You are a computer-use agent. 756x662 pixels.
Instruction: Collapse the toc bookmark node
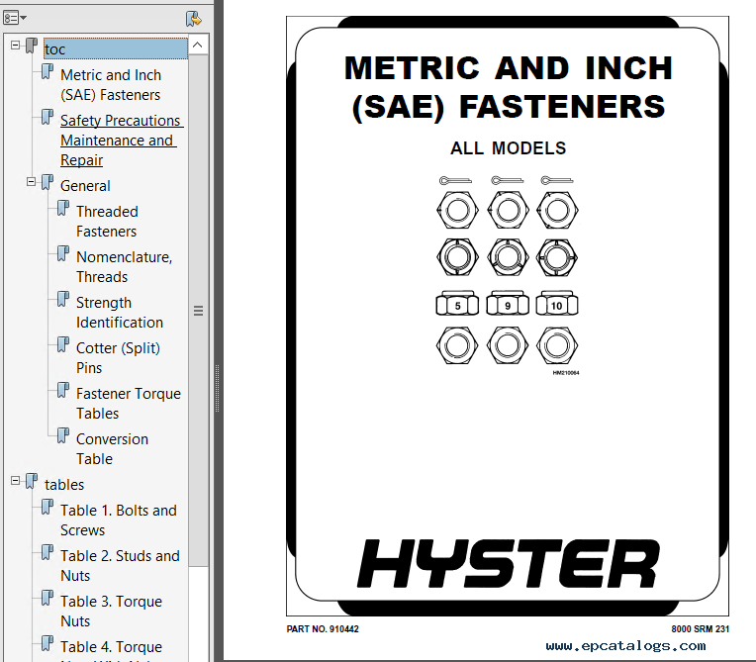(16, 46)
